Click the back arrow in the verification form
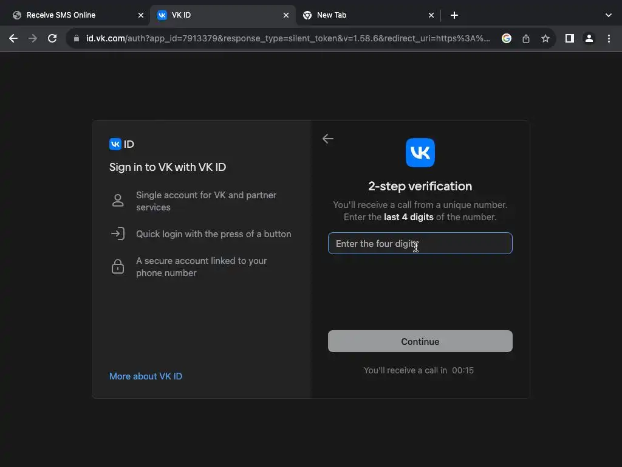The image size is (622, 467). (327, 139)
